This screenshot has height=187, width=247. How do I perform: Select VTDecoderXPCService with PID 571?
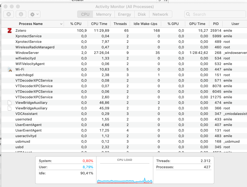pyautogui.click(x=124, y=80)
